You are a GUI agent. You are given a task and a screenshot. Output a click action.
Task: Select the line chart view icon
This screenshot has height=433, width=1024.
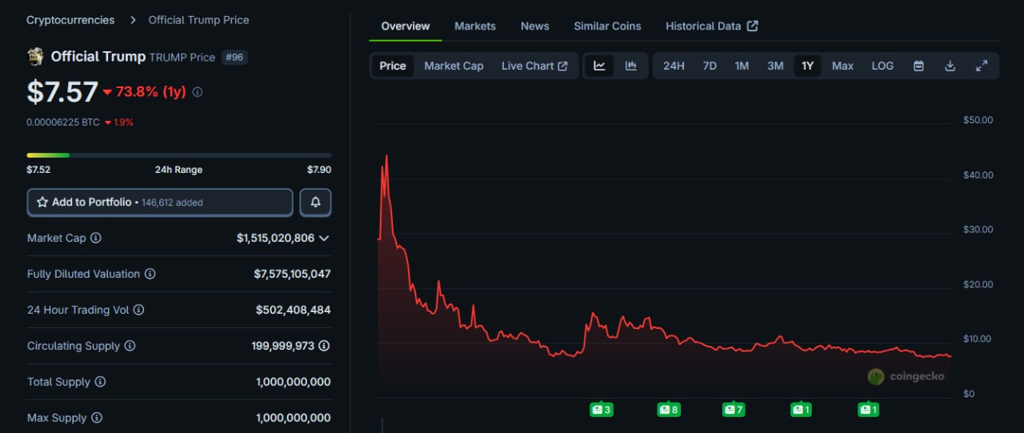point(599,66)
